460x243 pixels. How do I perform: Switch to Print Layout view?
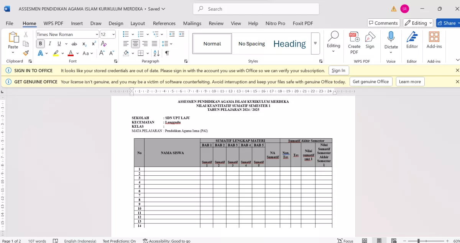pyautogui.click(x=379, y=241)
